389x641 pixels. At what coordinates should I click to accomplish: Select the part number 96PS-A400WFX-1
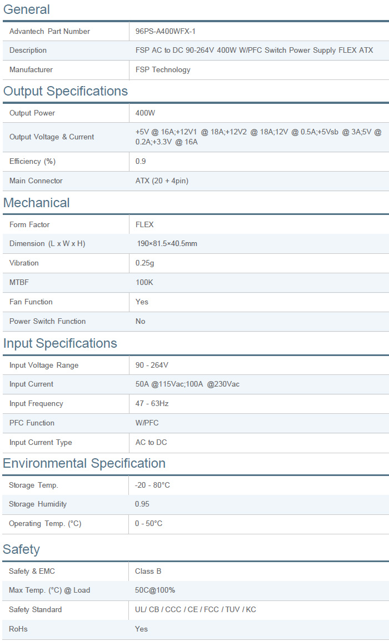pyautogui.click(x=165, y=32)
